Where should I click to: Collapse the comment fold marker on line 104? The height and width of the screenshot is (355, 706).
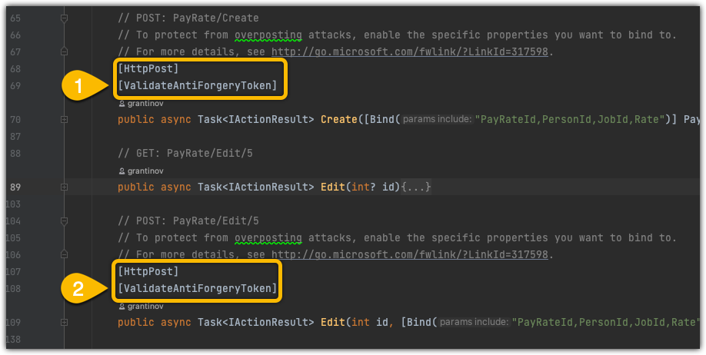64,221
